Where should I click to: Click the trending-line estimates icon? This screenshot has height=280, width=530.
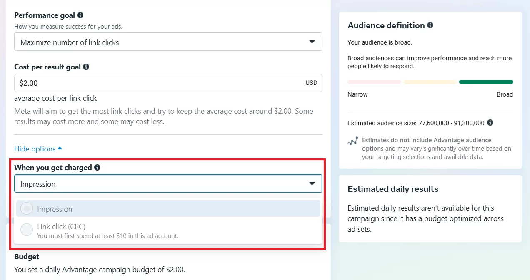(352, 141)
